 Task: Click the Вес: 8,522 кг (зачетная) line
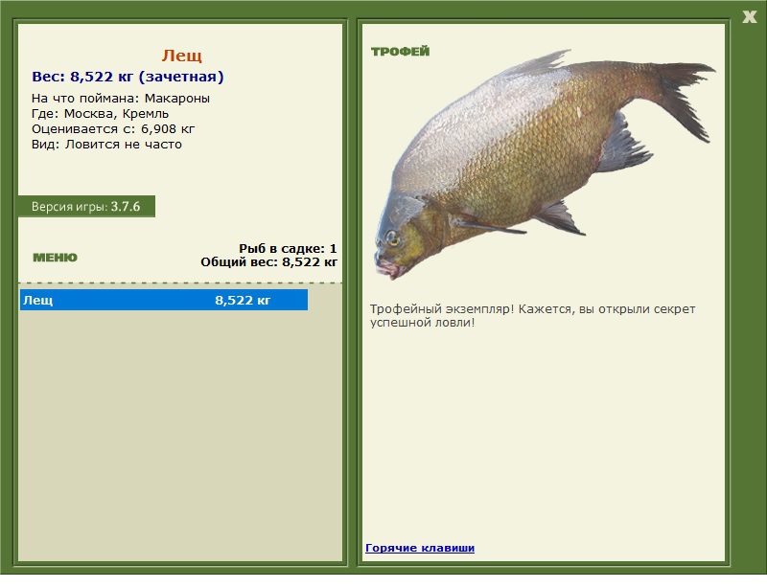(x=128, y=78)
